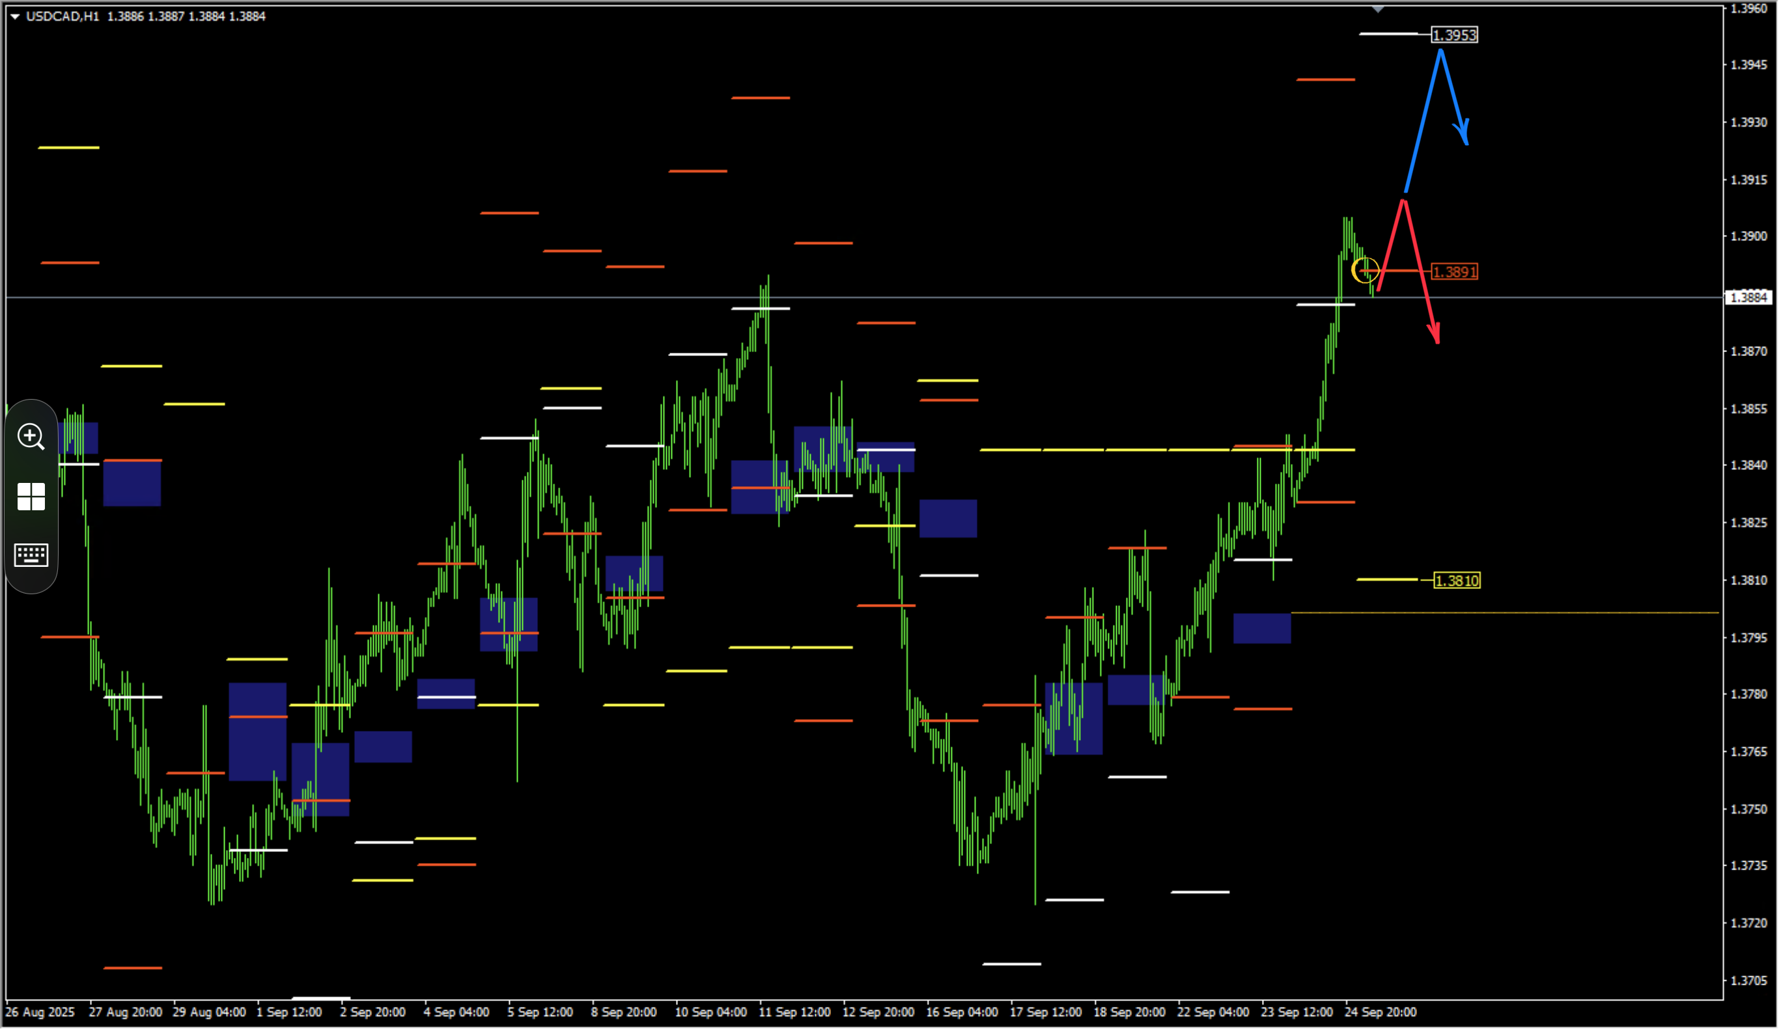
Task: Select the orange 1.3891 price label
Action: (1455, 271)
